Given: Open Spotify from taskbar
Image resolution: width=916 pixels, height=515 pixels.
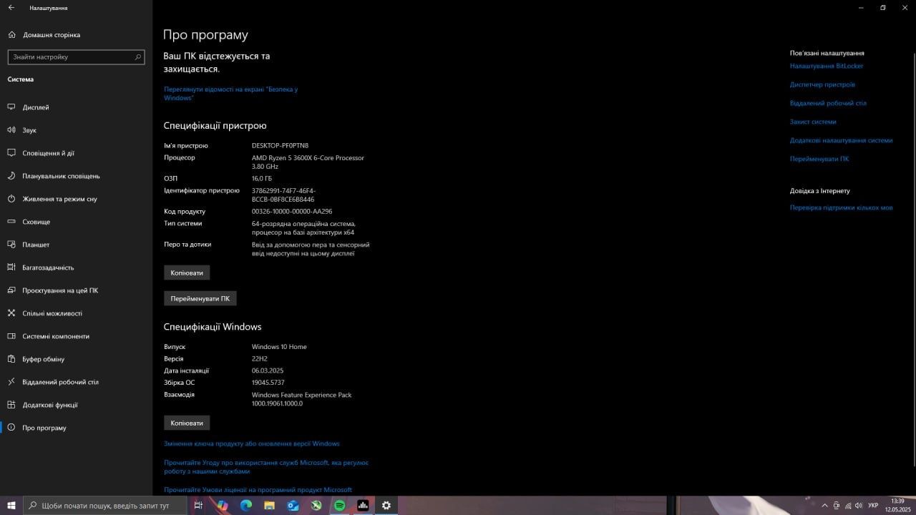Looking at the screenshot, I should (339, 506).
